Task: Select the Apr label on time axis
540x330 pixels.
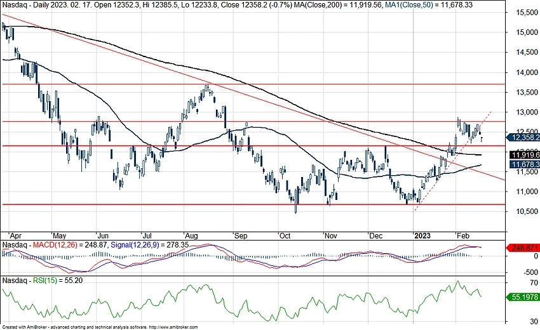Action: point(15,236)
